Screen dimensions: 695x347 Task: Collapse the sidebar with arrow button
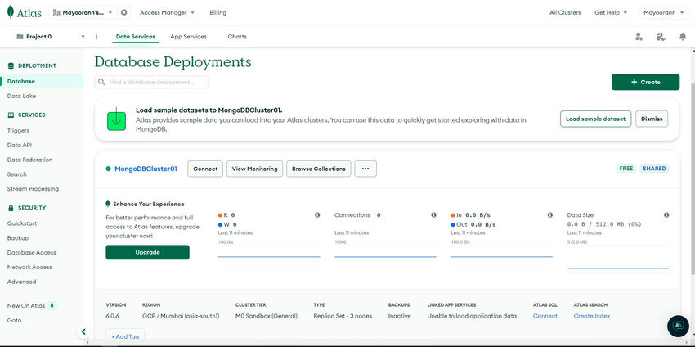(83, 331)
